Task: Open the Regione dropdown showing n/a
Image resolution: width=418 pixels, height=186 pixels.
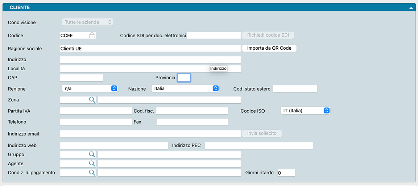Action: click(90, 88)
